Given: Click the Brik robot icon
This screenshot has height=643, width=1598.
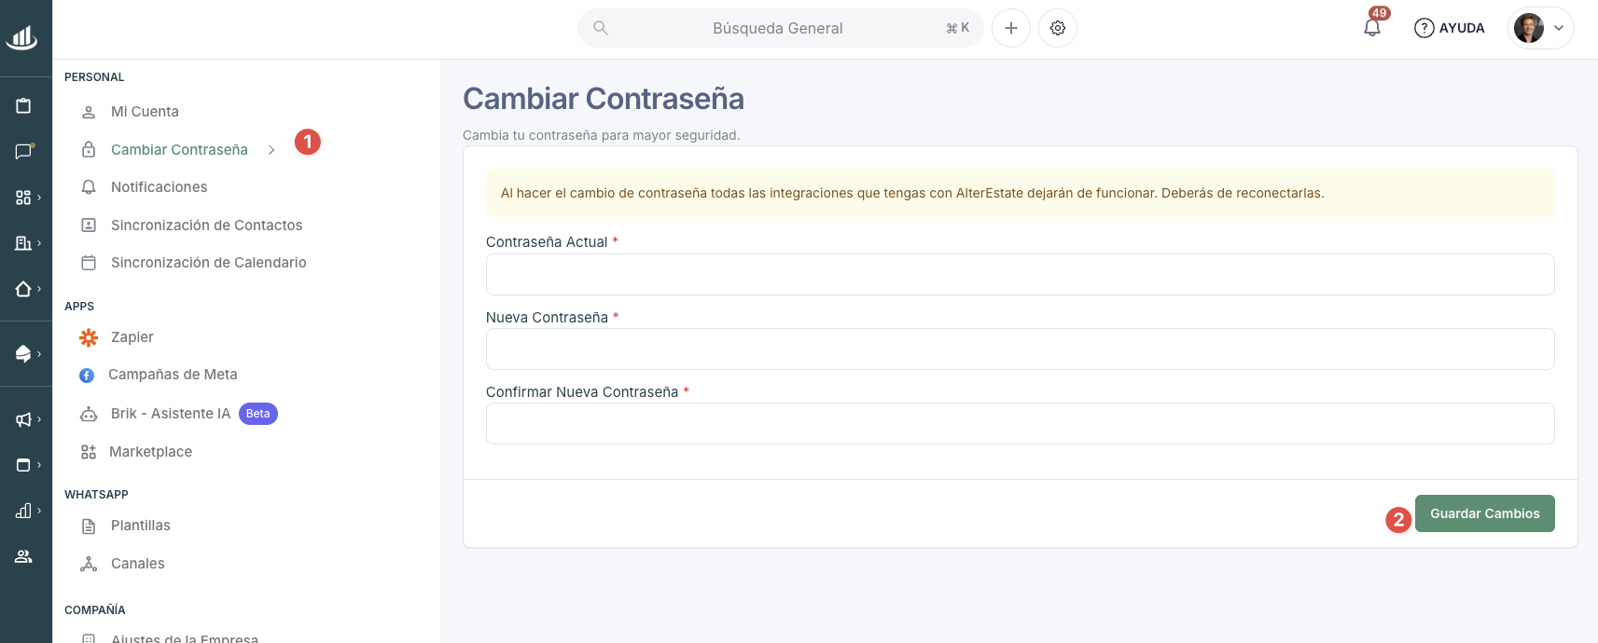Looking at the screenshot, I should click(x=89, y=414).
